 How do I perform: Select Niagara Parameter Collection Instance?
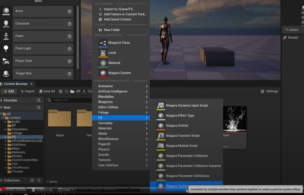tap(186, 166)
